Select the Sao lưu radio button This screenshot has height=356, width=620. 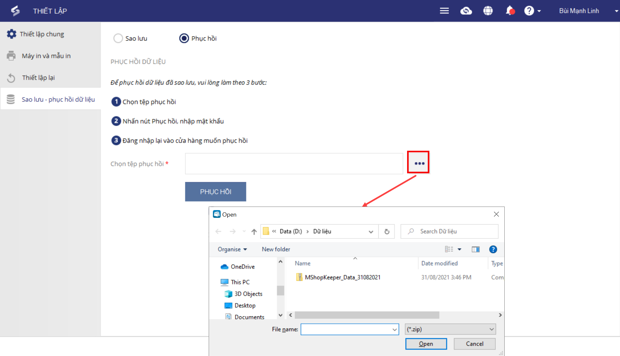coord(118,38)
